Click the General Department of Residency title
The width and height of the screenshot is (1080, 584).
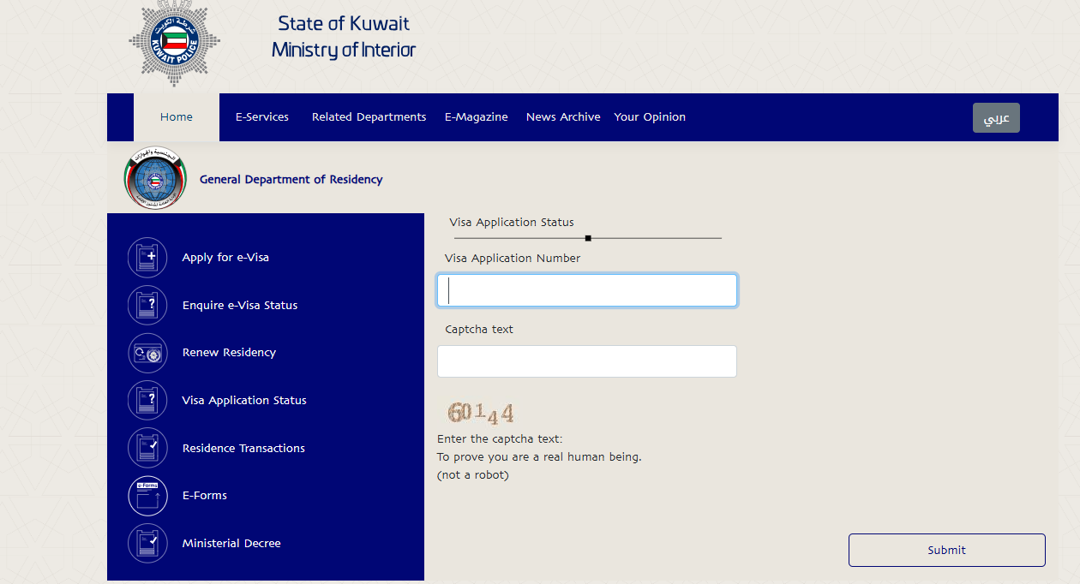291,180
